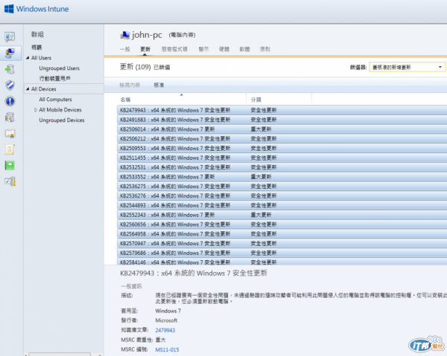Select All Computers group
The width and height of the screenshot is (447, 356).
[x=55, y=100]
